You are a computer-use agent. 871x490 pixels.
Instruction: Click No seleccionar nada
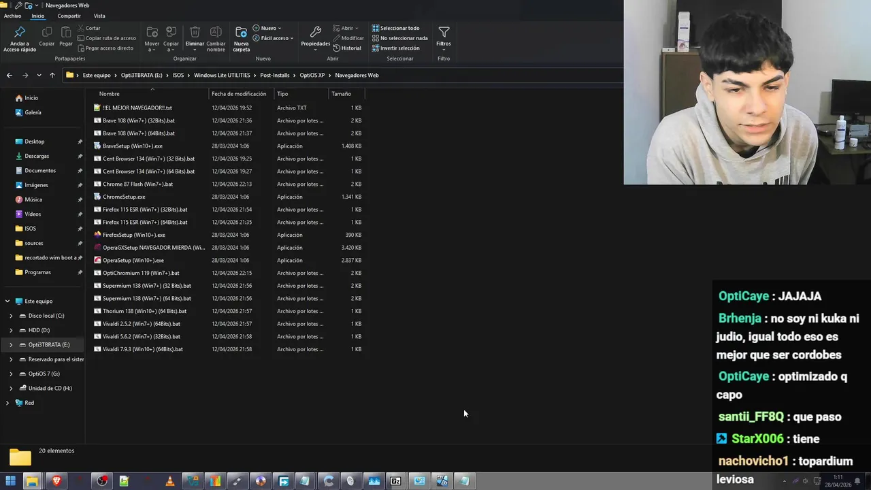(x=399, y=38)
